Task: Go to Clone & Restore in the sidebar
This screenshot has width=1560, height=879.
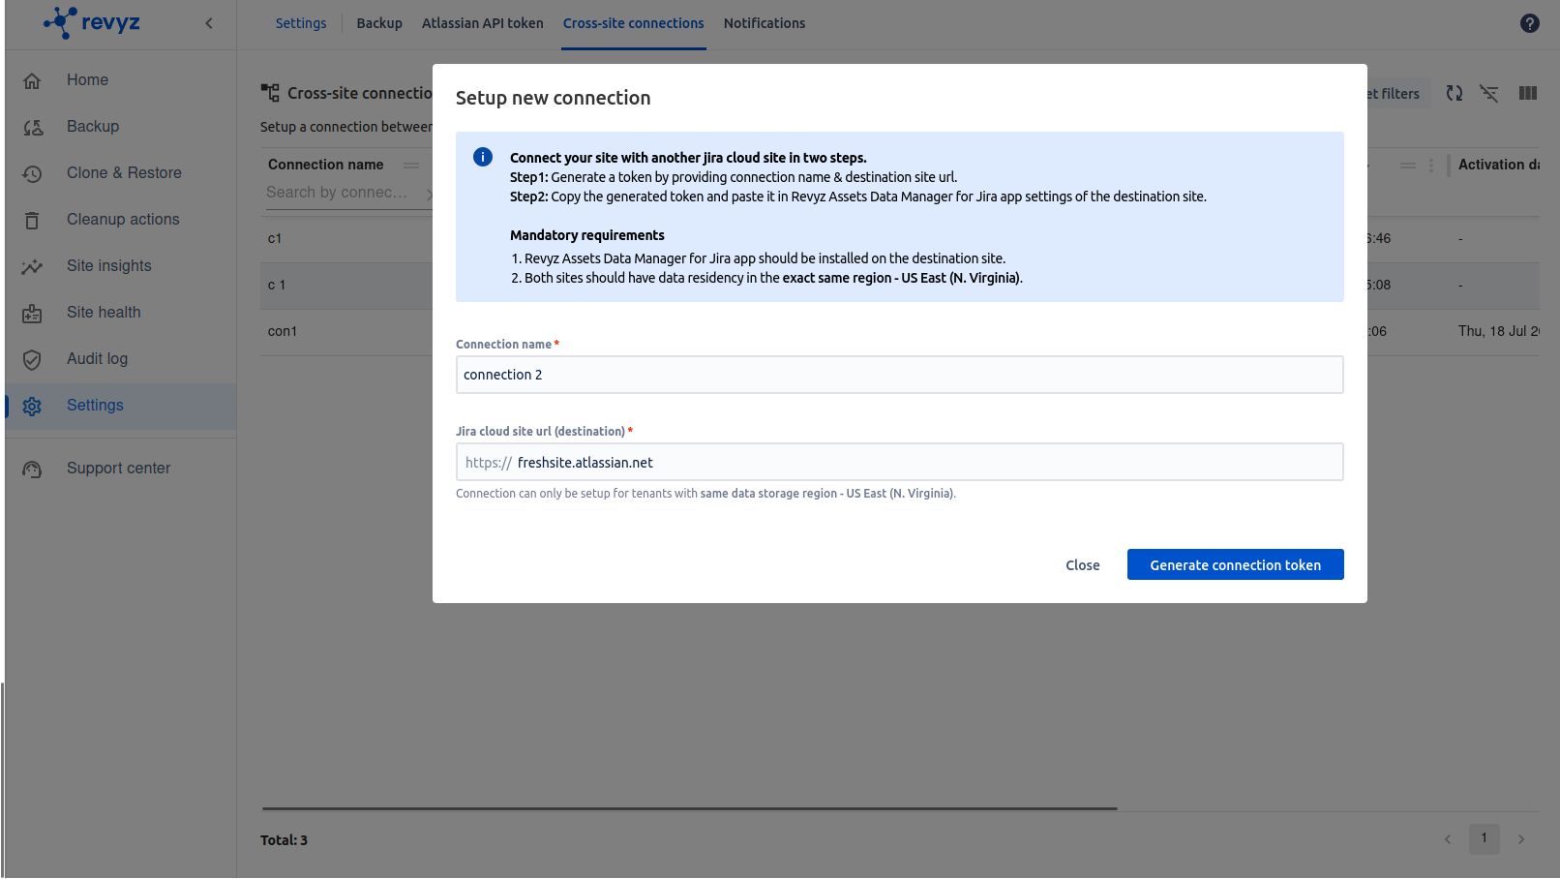Action: pos(124,173)
